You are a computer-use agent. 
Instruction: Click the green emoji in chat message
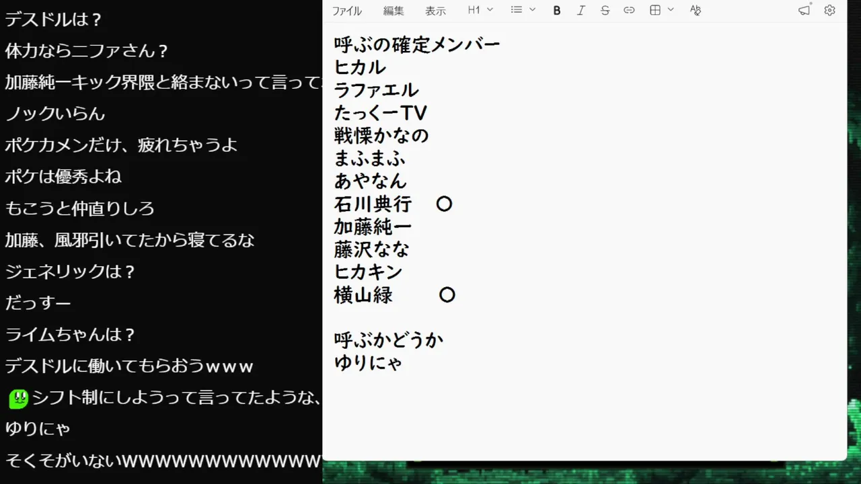pos(18,399)
